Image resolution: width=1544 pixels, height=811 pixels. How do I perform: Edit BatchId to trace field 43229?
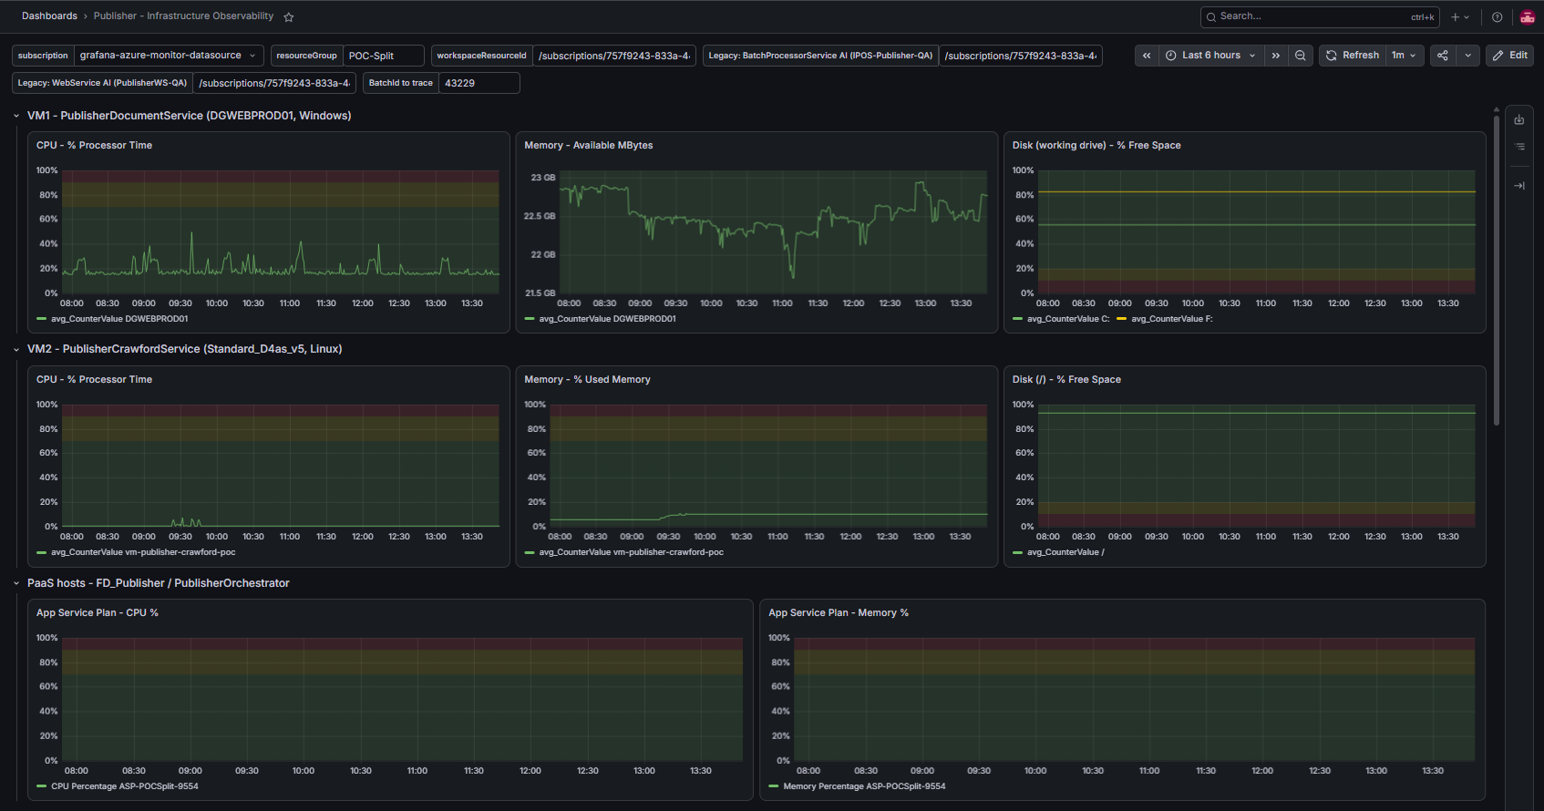click(x=479, y=83)
